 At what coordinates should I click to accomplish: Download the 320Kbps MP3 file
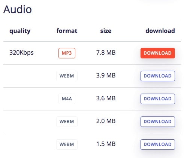point(158,53)
